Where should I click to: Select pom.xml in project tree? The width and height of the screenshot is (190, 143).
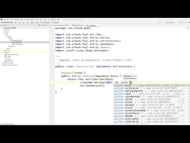8,59
